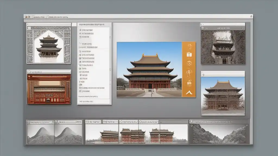Click the small icon at the main title bar's left
This screenshot has width=278, height=156.
tap(26, 17)
